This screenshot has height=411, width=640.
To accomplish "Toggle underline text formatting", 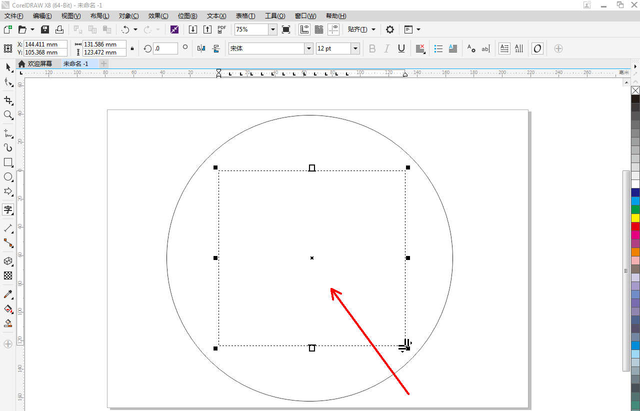I will click(x=401, y=48).
